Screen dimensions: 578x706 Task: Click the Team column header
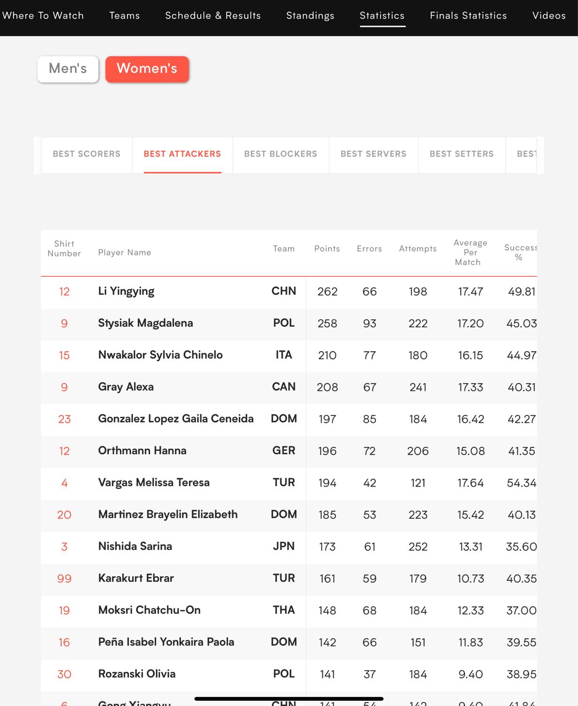tap(284, 249)
